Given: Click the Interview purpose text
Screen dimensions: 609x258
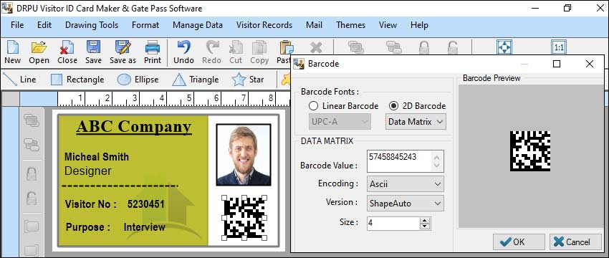Looking at the screenshot, I should point(145,227).
